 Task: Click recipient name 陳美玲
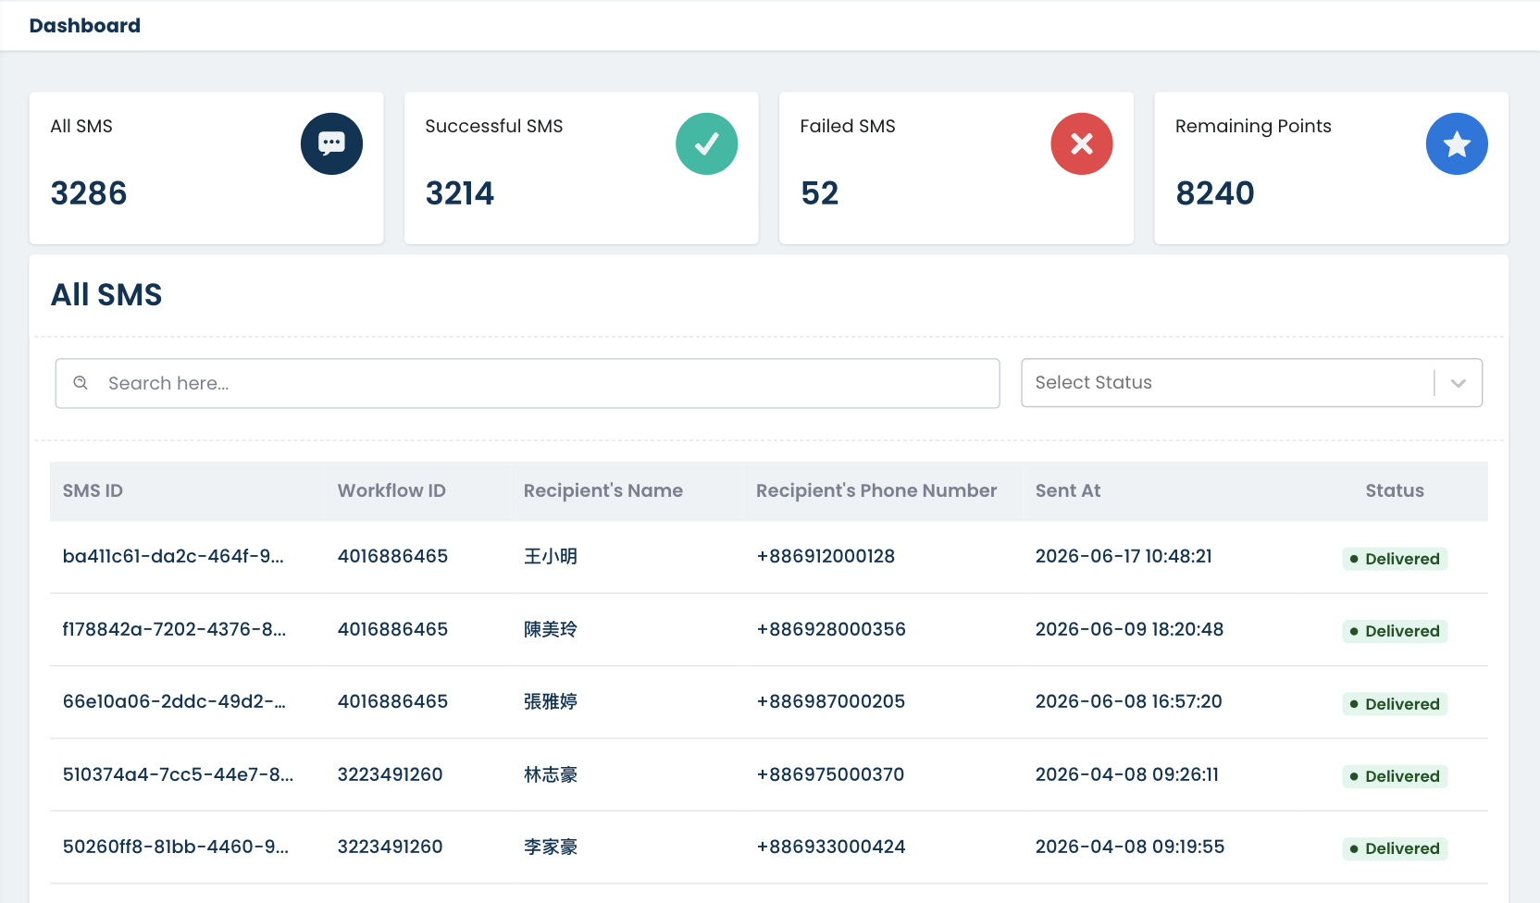[551, 630]
